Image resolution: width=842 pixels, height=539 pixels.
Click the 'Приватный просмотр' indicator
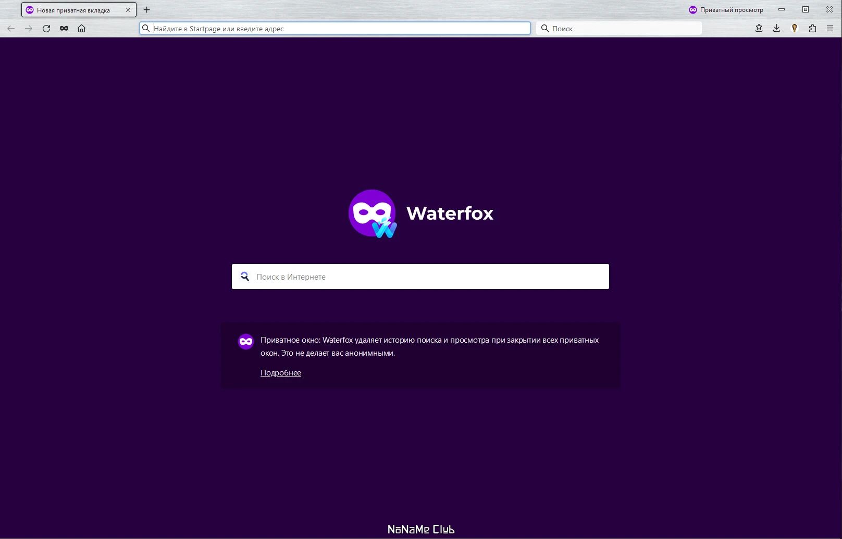726,10
